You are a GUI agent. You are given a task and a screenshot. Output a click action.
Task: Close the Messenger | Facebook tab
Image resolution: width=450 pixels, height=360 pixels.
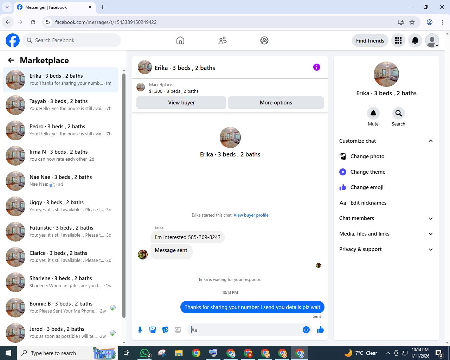[90, 7]
